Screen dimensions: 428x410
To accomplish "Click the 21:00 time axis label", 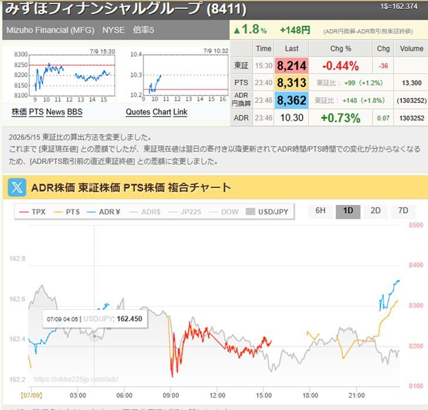I will [356, 395].
